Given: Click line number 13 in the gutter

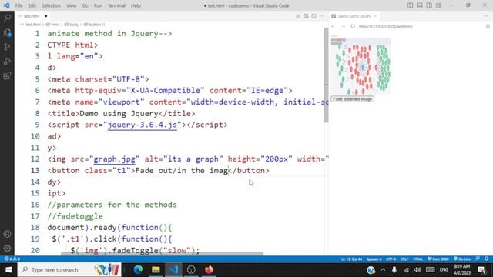Looking at the screenshot, I should point(35,171).
